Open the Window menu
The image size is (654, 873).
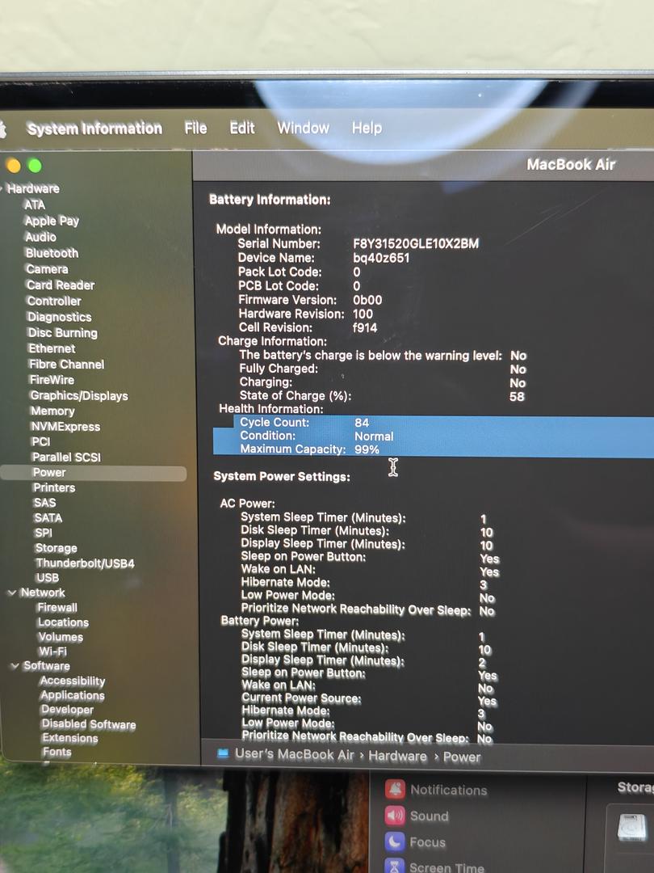(303, 128)
